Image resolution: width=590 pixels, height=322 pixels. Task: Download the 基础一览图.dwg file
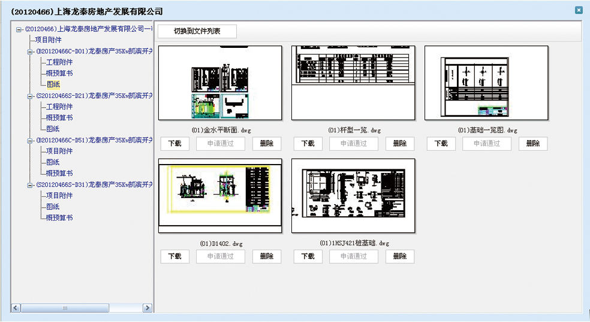pos(441,144)
